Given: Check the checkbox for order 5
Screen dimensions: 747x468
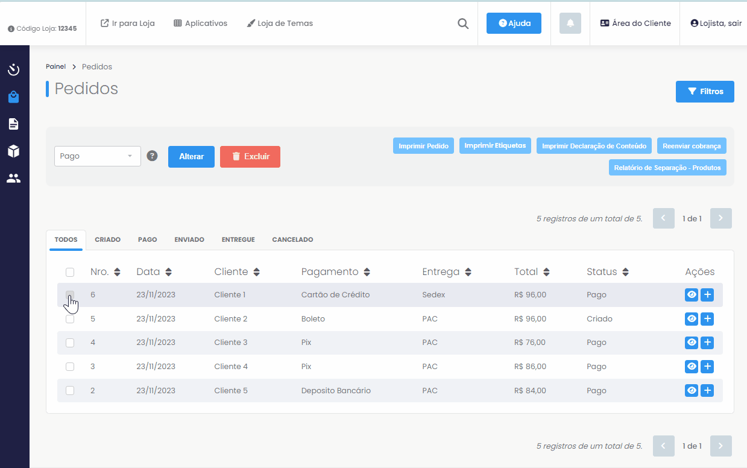Looking at the screenshot, I should tap(70, 319).
